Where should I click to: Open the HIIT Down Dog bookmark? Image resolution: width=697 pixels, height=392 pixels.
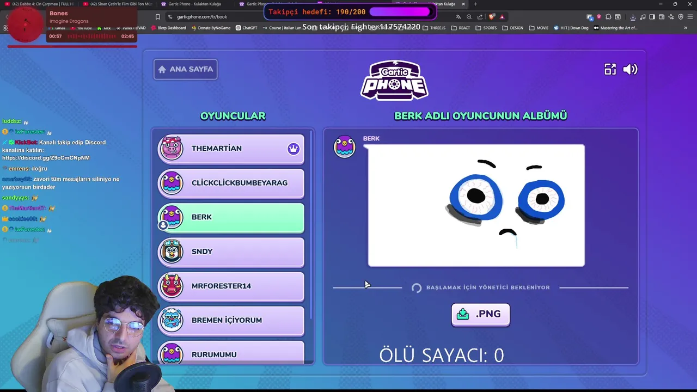pyautogui.click(x=571, y=28)
